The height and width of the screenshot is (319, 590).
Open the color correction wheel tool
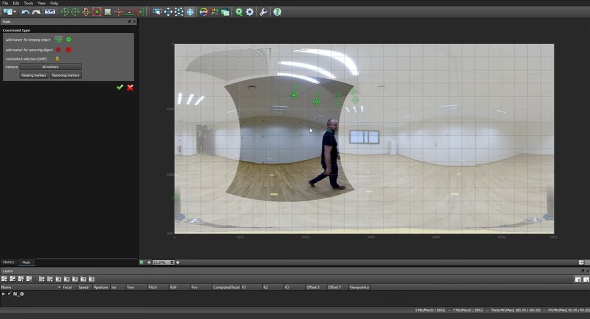pyautogui.click(x=203, y=12)
